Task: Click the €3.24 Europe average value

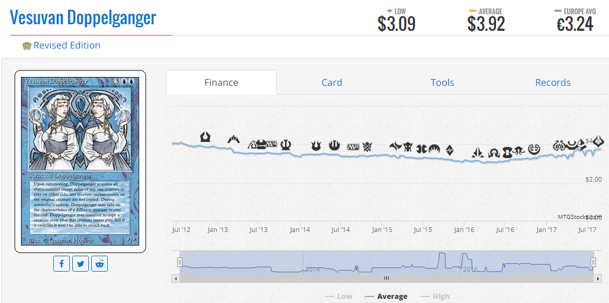Action: click(x=575, y=24)
